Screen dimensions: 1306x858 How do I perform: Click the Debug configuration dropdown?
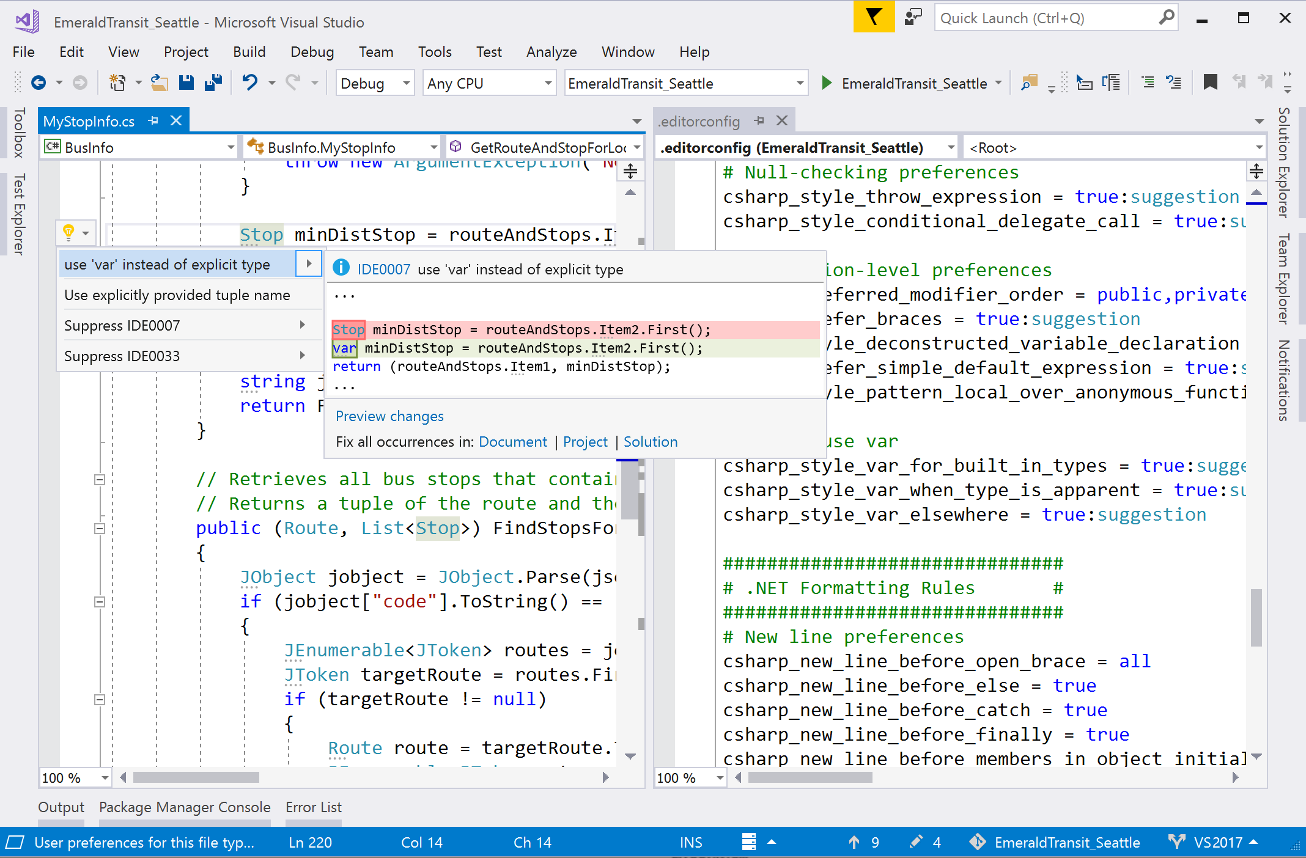(373, 83)
